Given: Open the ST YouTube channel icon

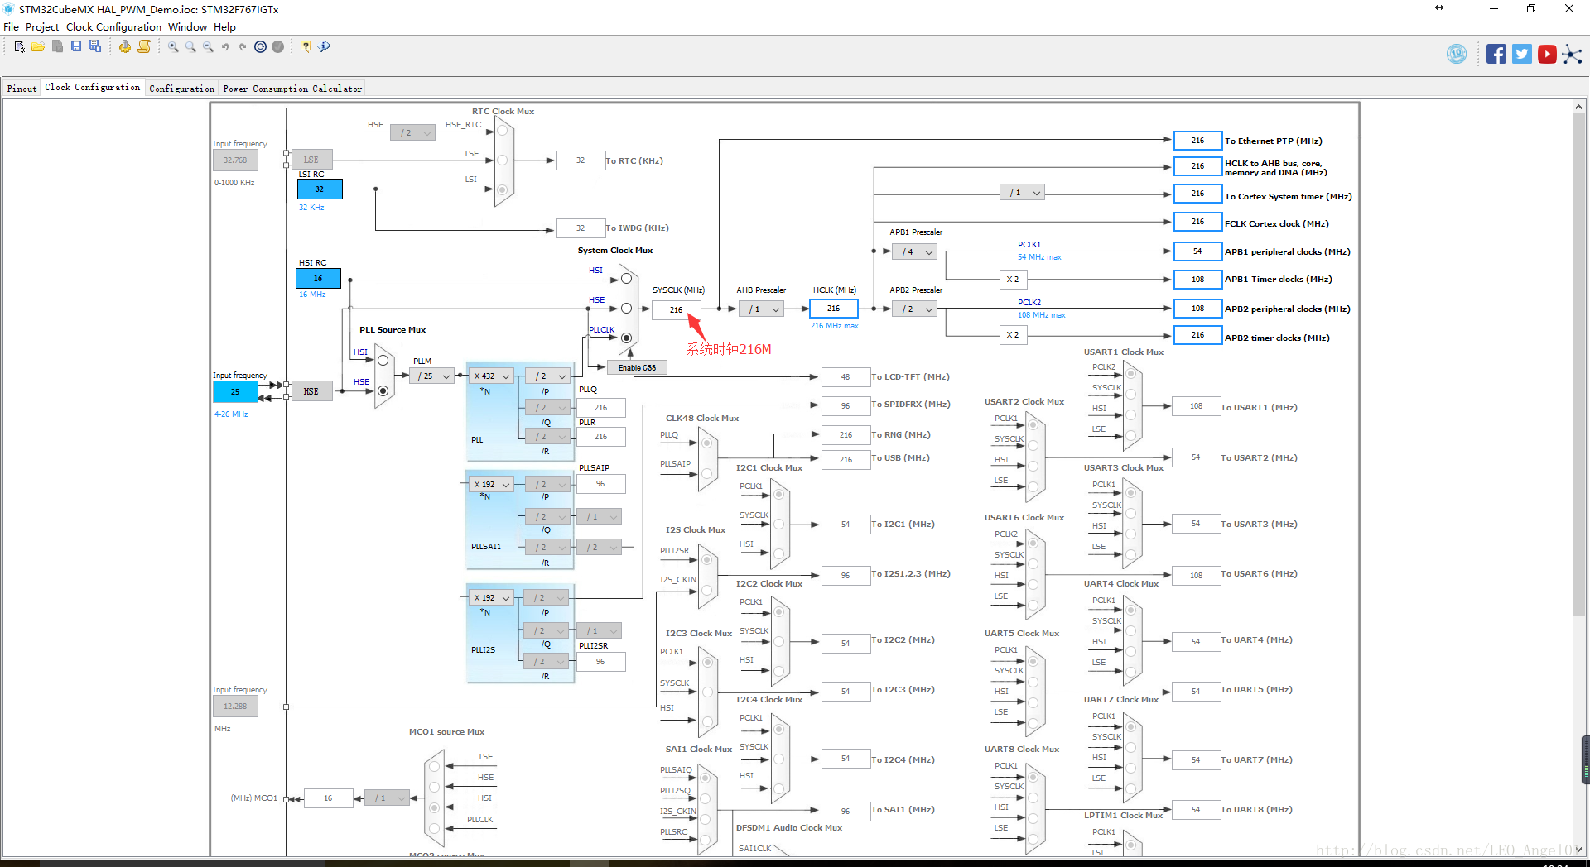Looking at the screenshot, I should coord(1547,54).
